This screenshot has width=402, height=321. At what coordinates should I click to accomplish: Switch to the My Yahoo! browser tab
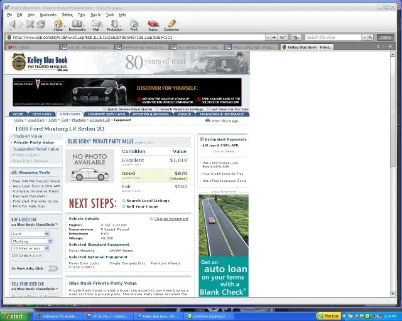click(x=32, y=47)
